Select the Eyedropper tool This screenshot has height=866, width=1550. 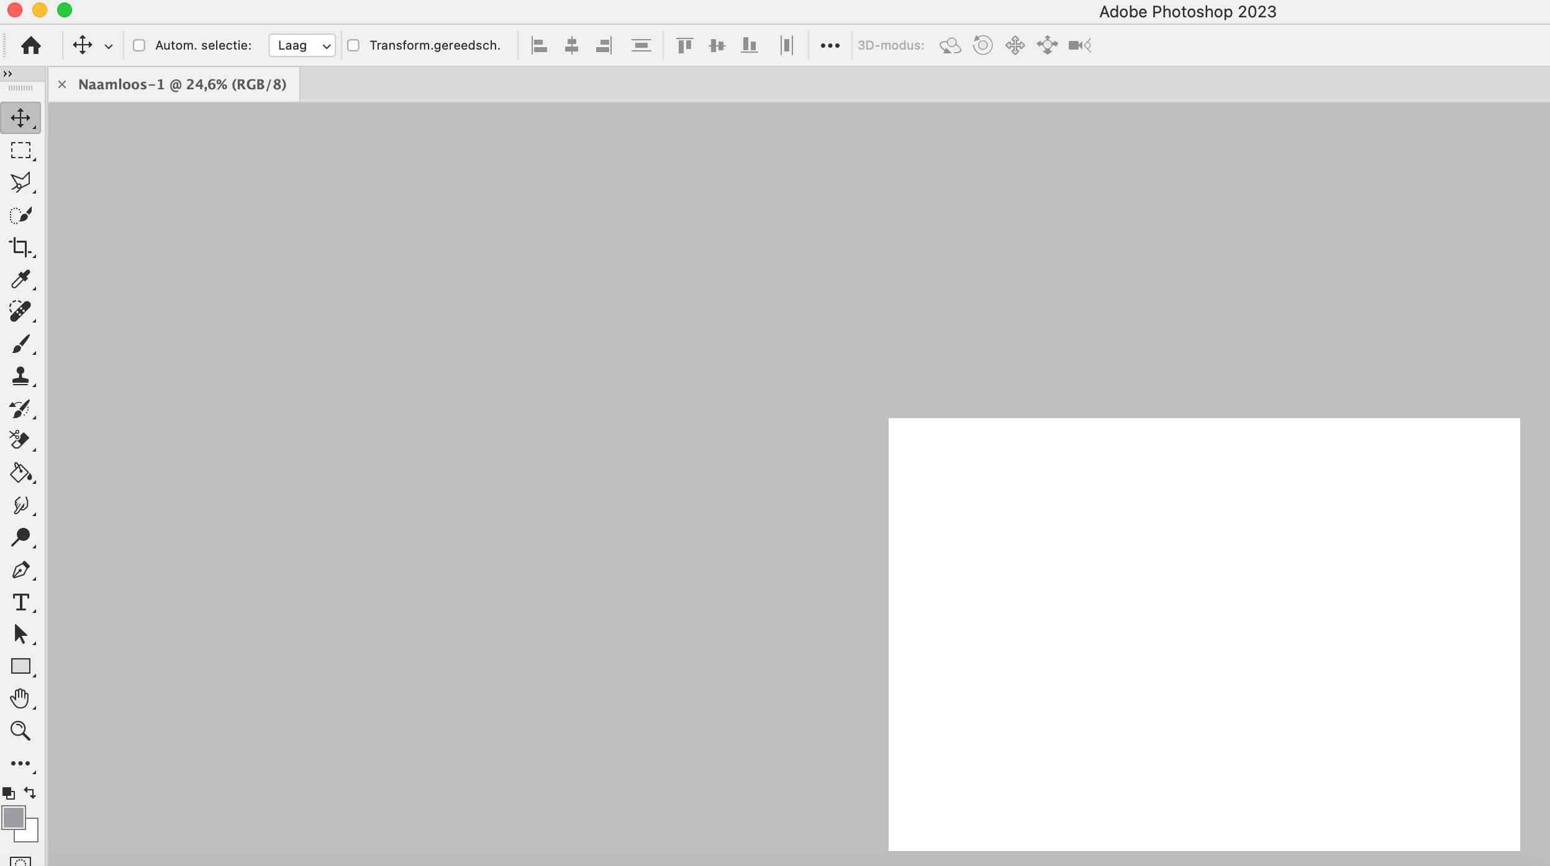[x=20, y=279]
